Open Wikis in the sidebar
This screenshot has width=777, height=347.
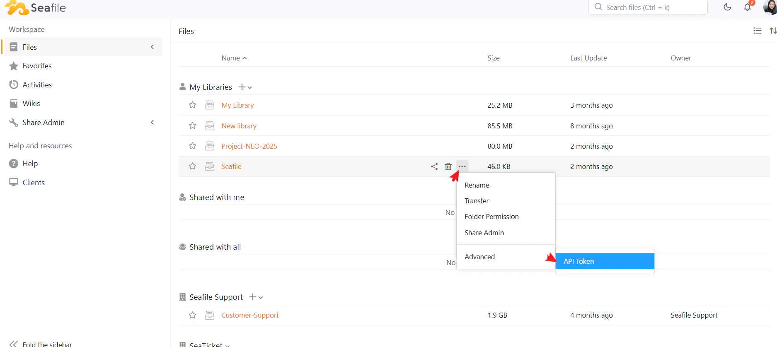click(x=31, y=104)
